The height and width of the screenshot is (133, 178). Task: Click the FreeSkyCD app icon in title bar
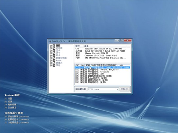50,41
